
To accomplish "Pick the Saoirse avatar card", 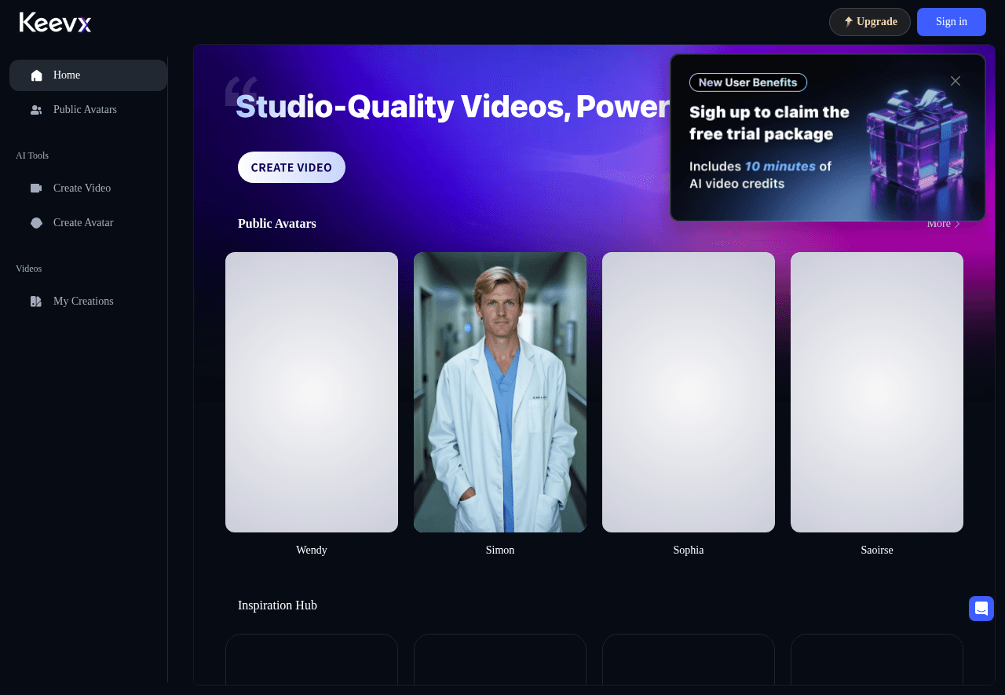I will 877,392.
